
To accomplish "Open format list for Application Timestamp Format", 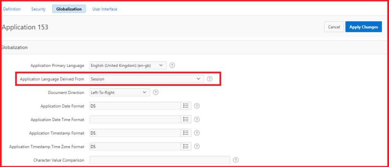I will point(186,133).
